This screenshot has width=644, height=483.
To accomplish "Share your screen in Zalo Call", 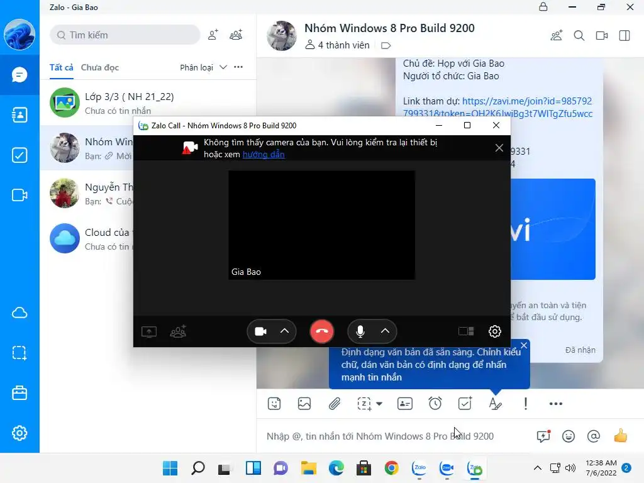I will coord(148,331).
